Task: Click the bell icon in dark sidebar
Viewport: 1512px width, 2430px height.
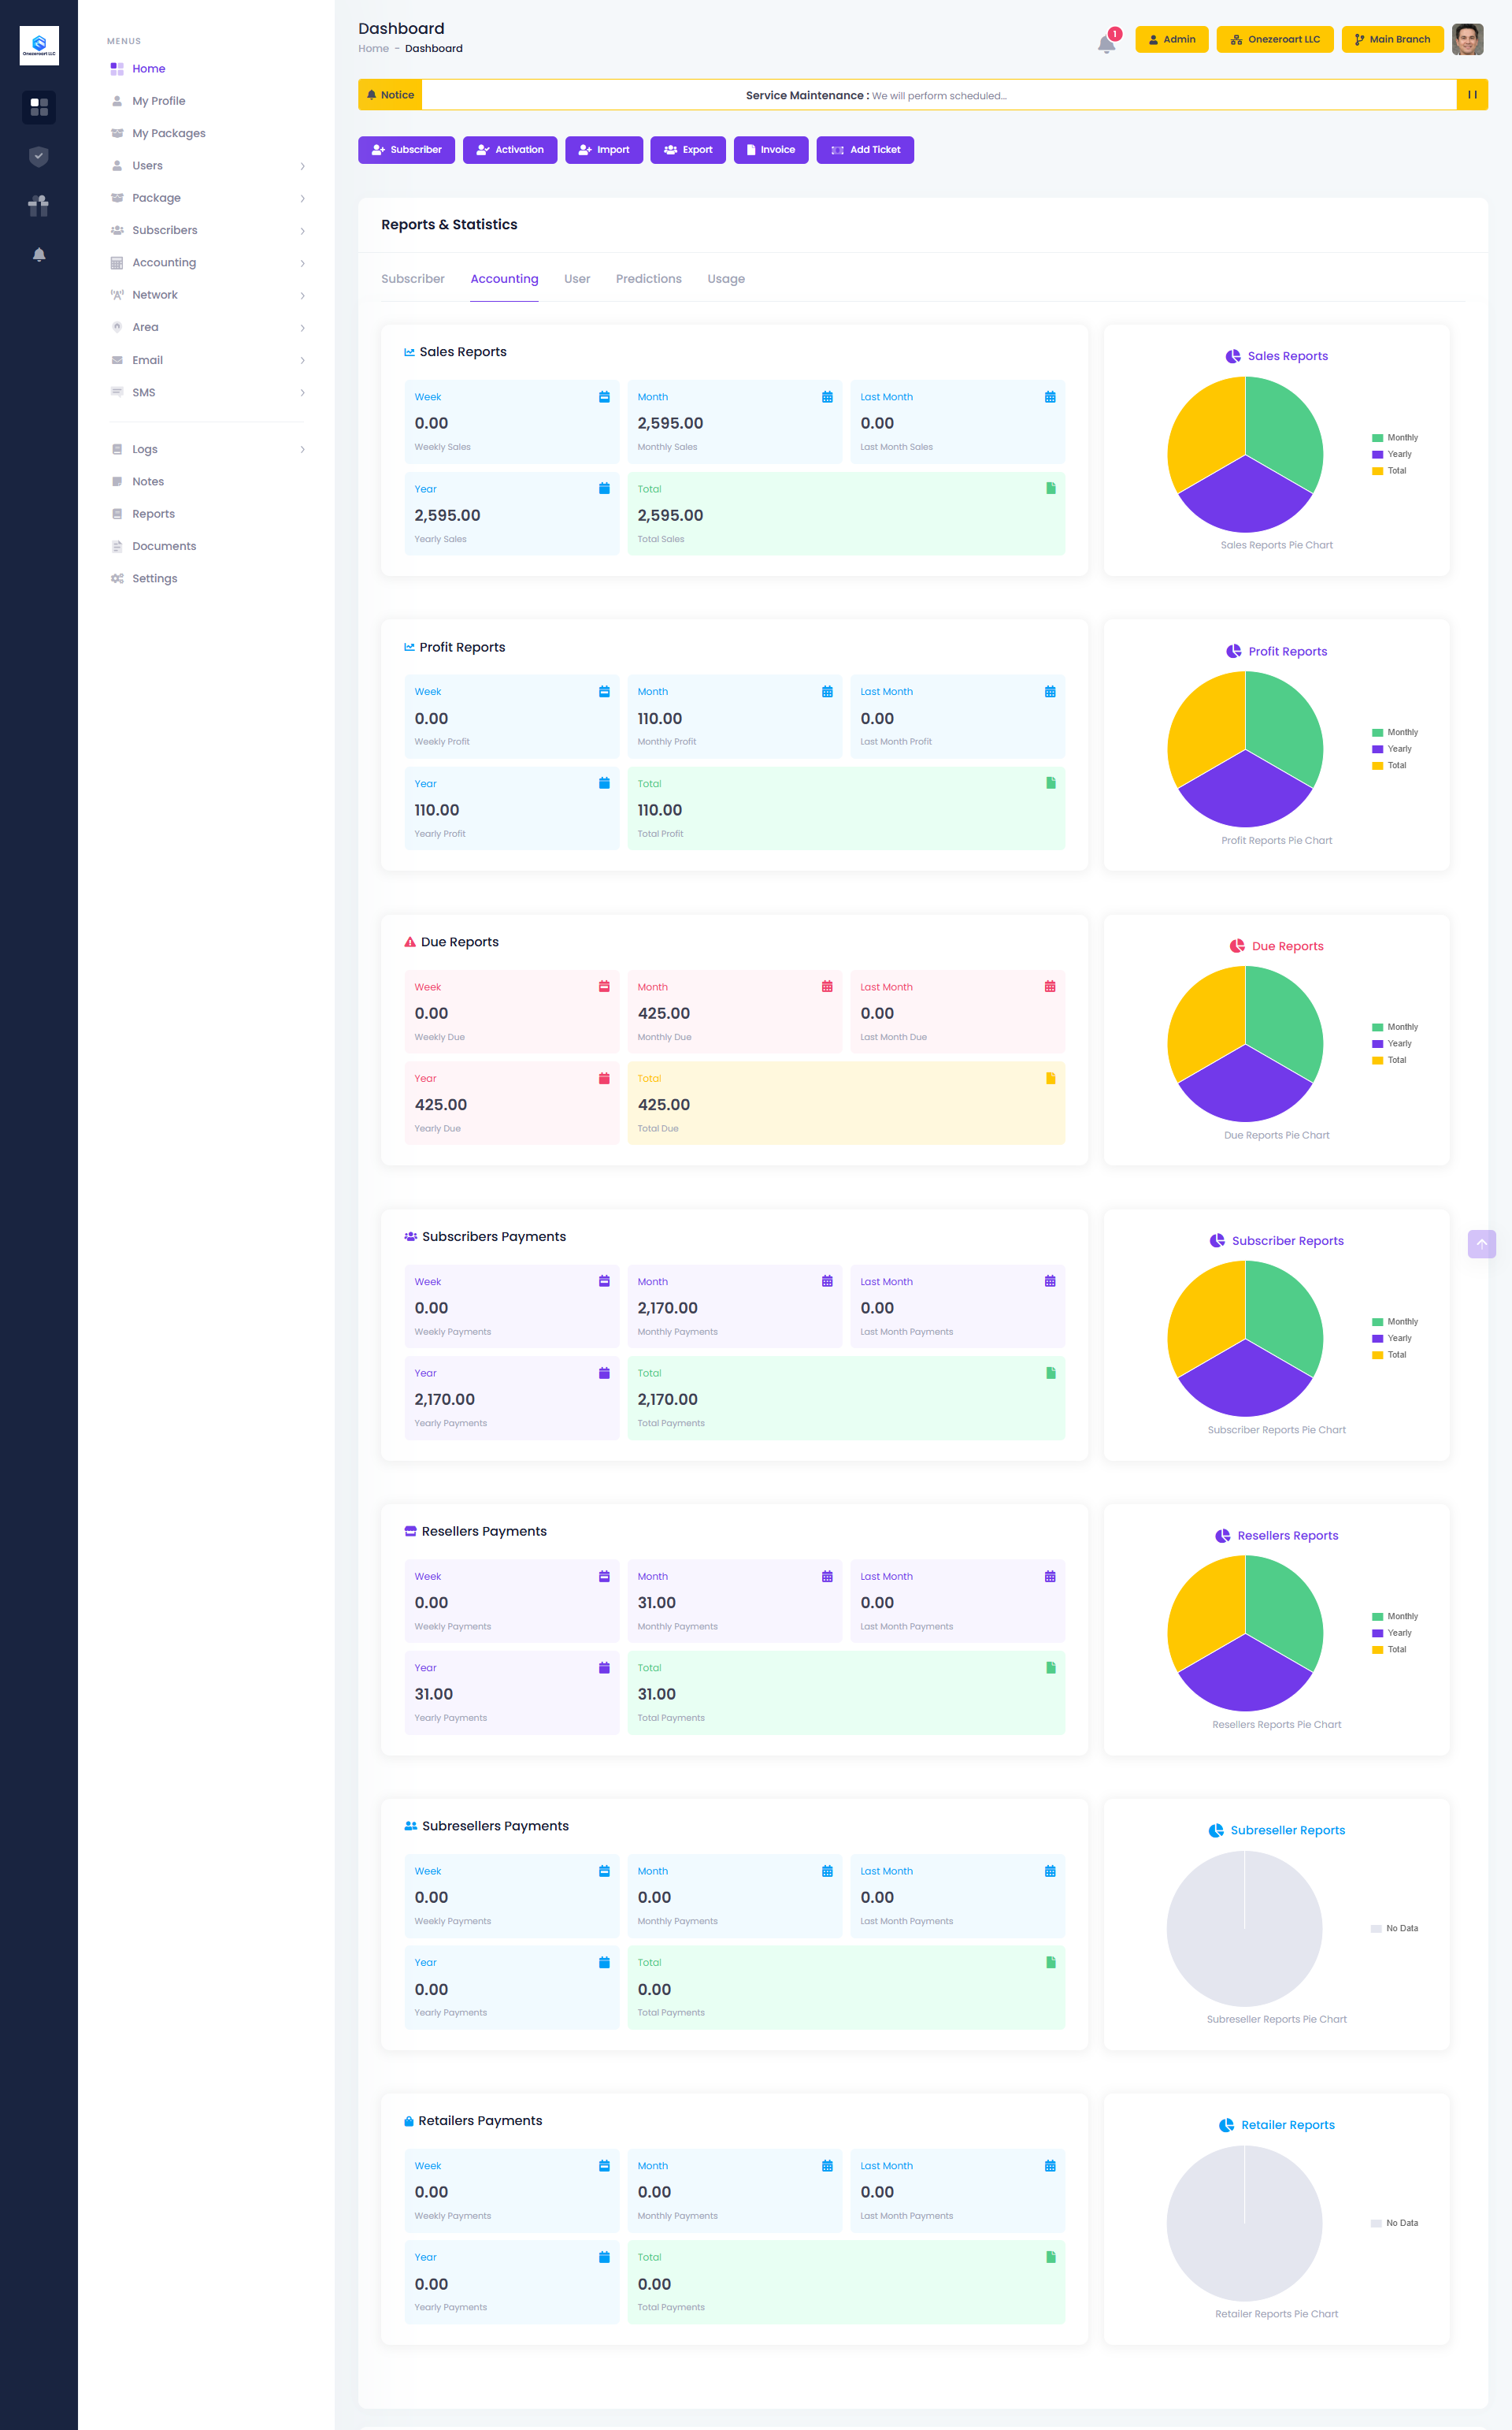Action: 39,254
